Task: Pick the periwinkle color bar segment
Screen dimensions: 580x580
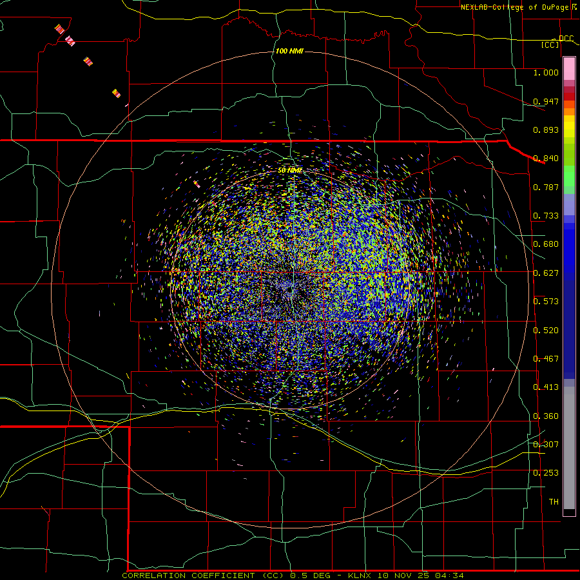Action: 569,204
